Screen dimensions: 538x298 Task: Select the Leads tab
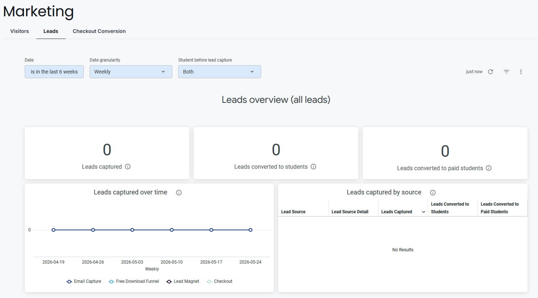[x=51, y=31]
